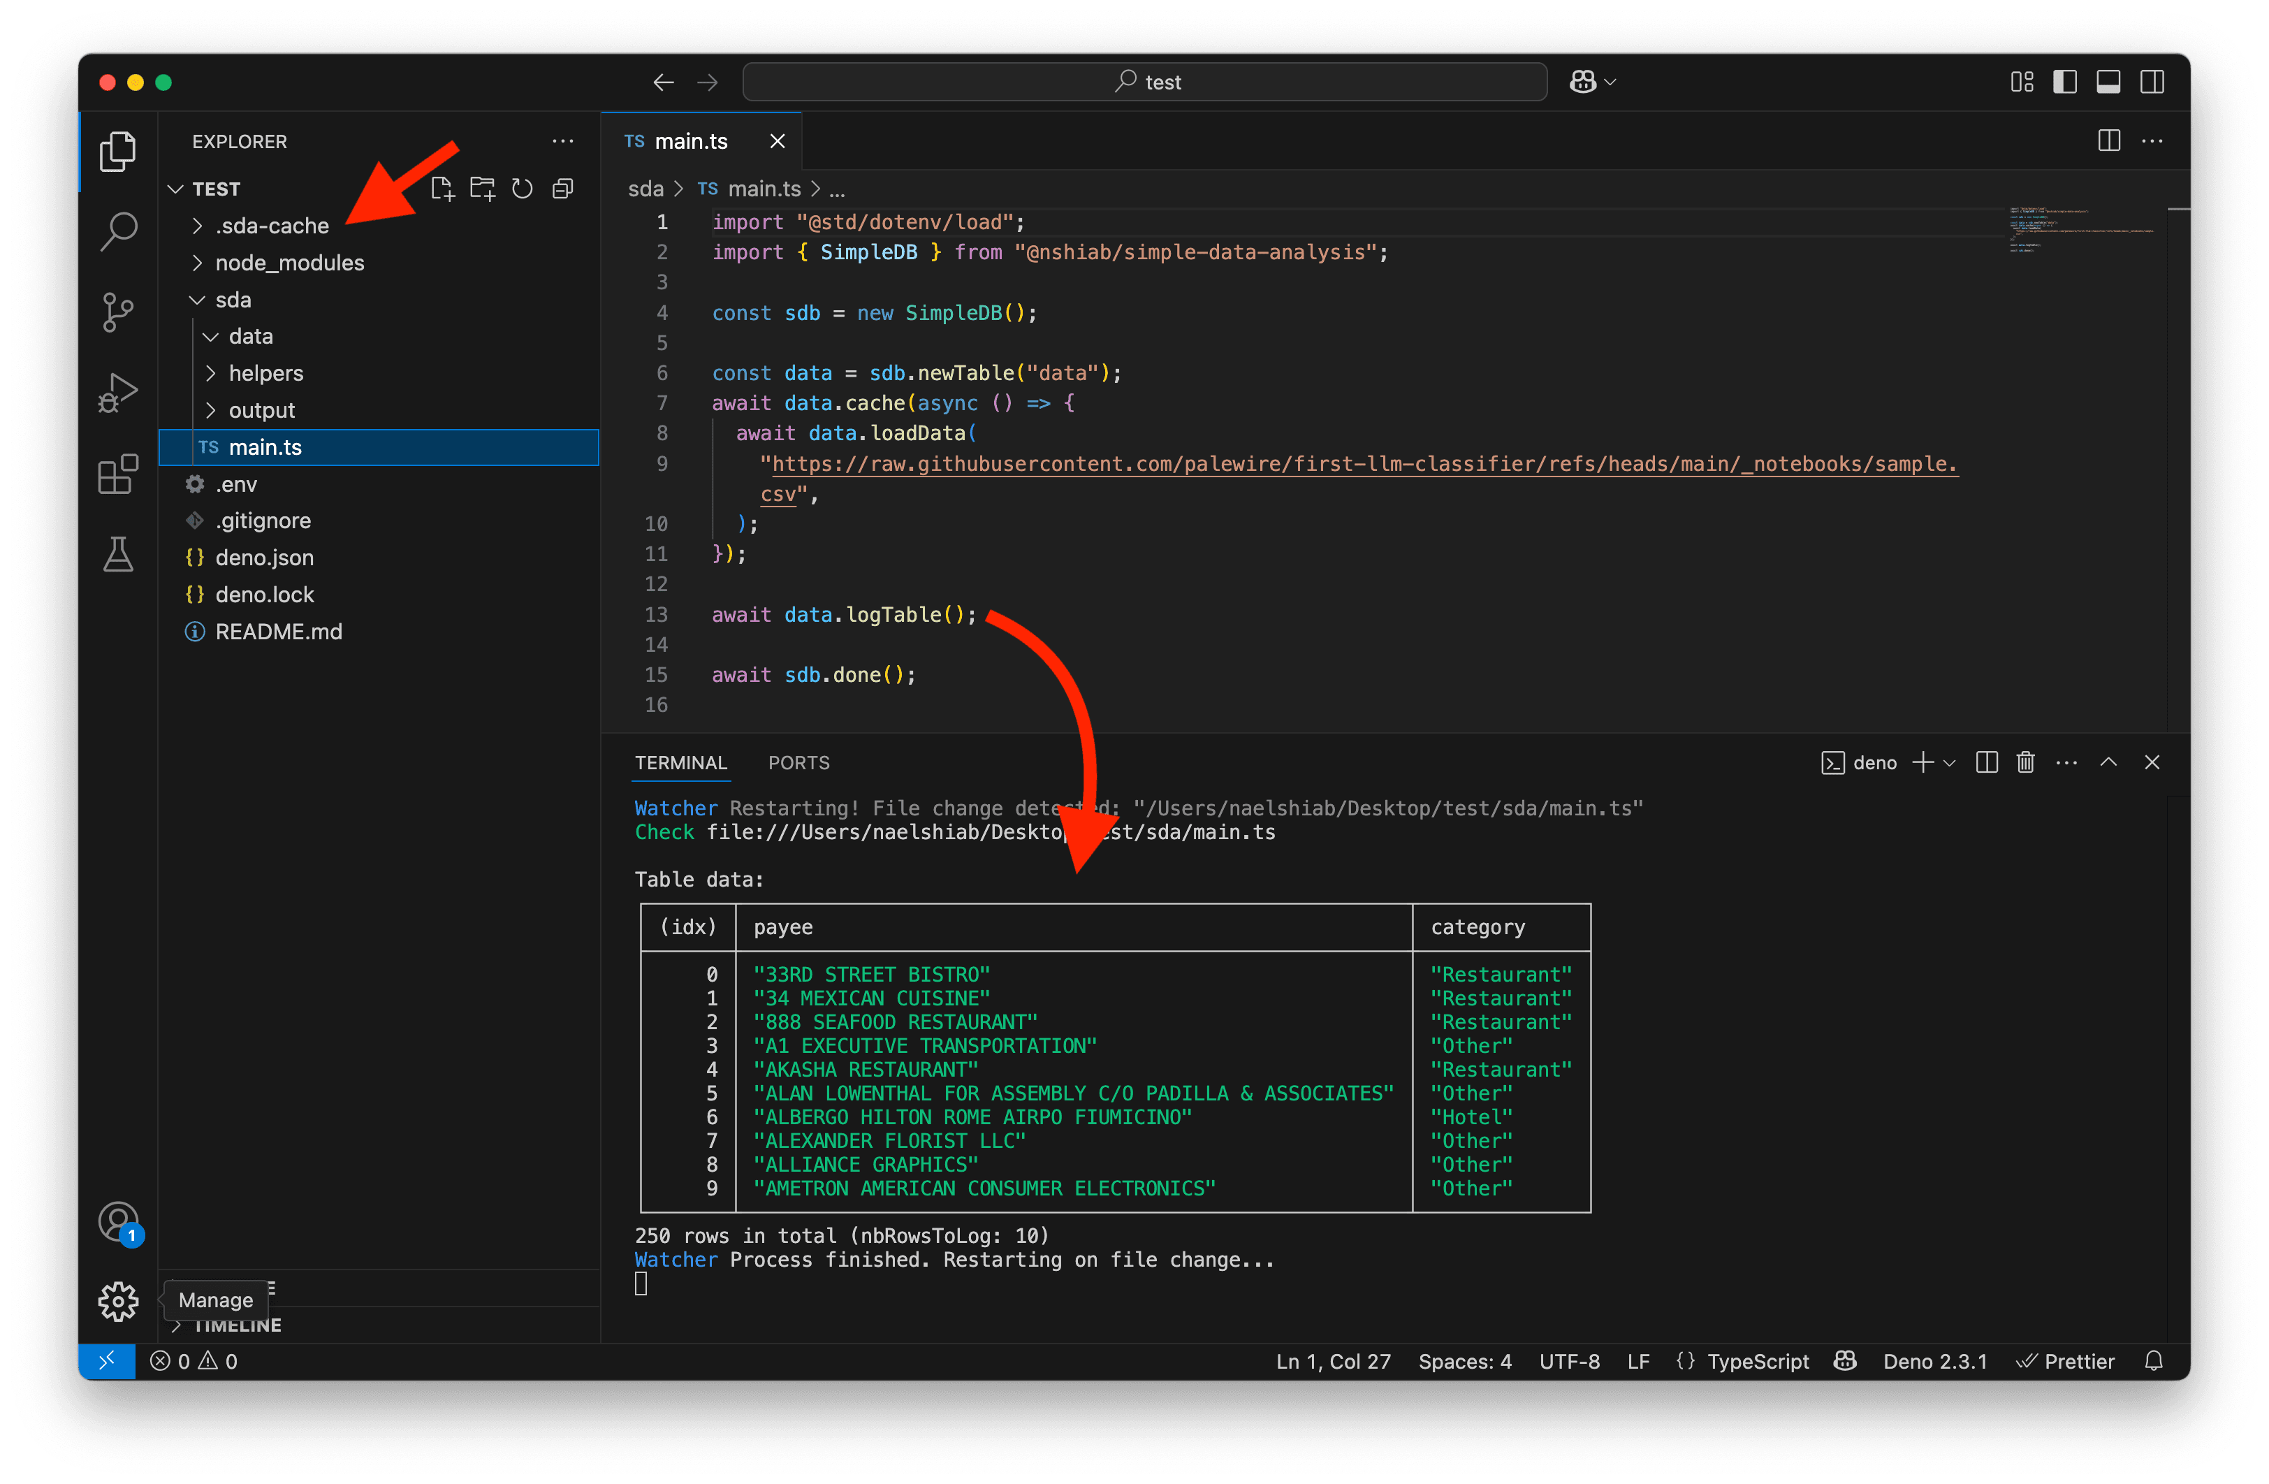Screen dimensions: 2269x1484
Task: Open terminal panel more actions
Action: [2066, 762]
